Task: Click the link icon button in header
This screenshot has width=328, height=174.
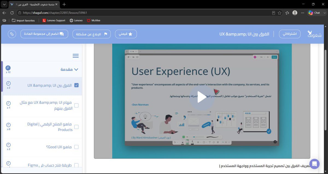Action: 11,34
